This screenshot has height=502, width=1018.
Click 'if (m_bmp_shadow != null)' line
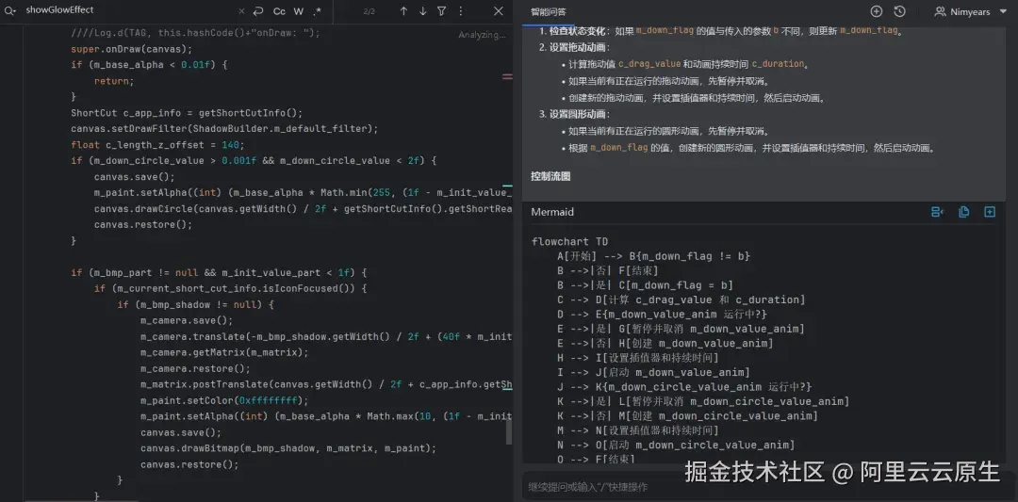[x=196, y=305]
